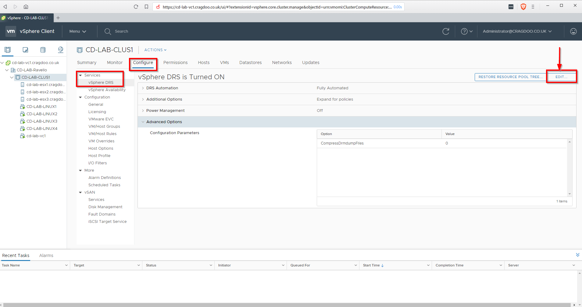Viewport: 582px width, 307px height.
Task: Open the browser hamburger menu
Action: pos(533,7)
